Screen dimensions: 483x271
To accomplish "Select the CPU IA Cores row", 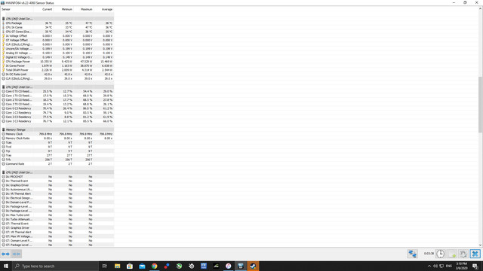I will click(57, 27).
